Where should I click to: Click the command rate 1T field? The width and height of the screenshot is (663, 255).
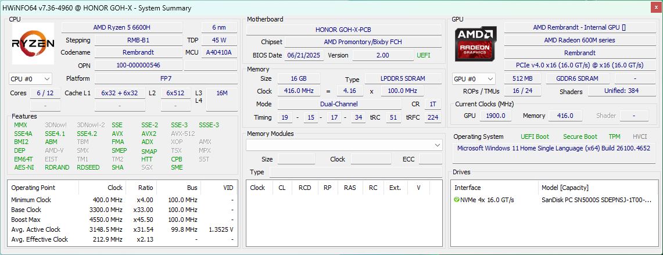[x=432, y=104]
